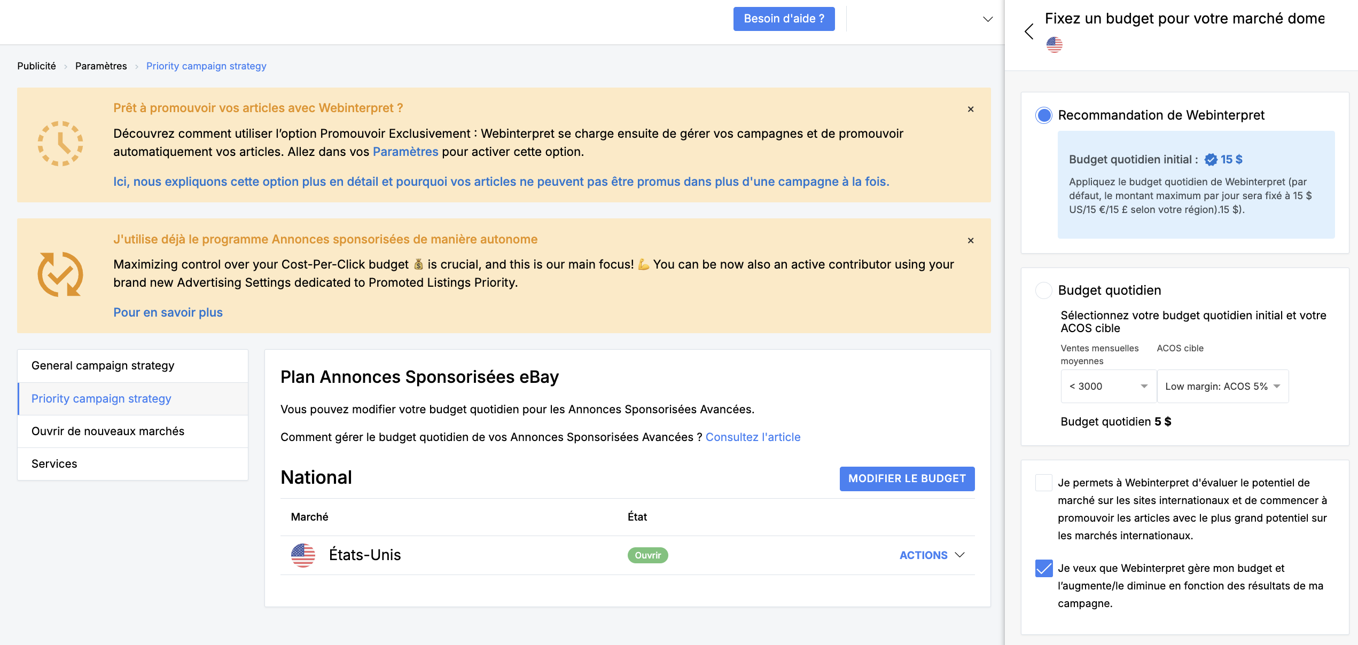This screenshot has height=645, width=1358.
Task: Expand the ACTIONS menu for États-Unis
Action: click(x=932, y=555)
